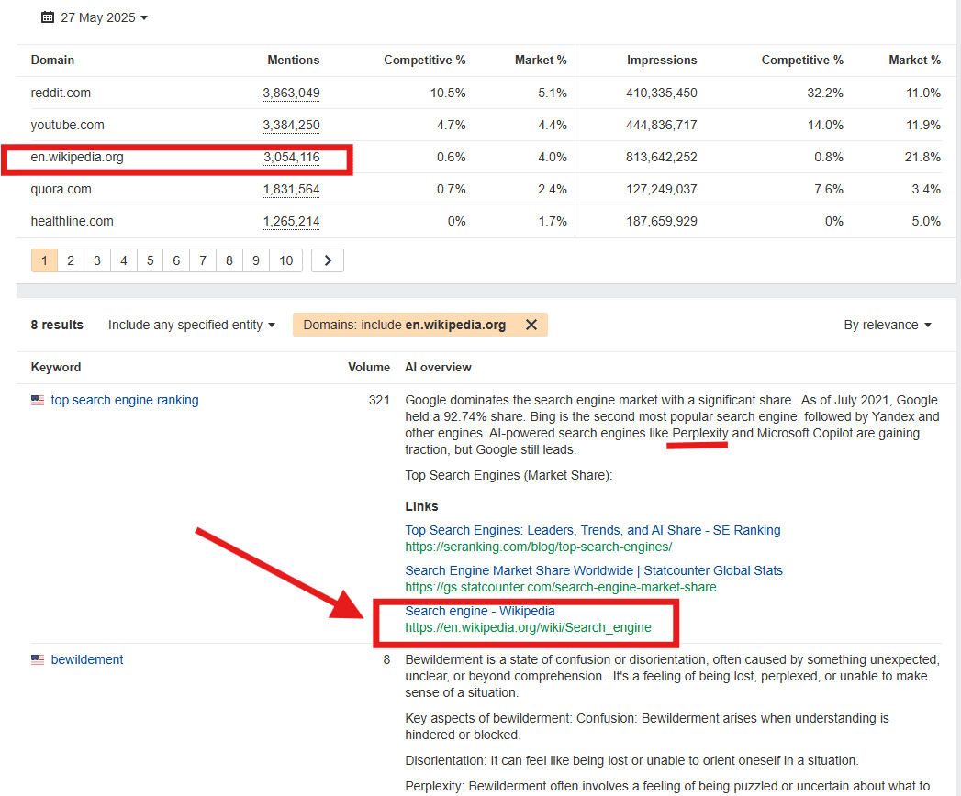Go to page 3

click(97, 260)
